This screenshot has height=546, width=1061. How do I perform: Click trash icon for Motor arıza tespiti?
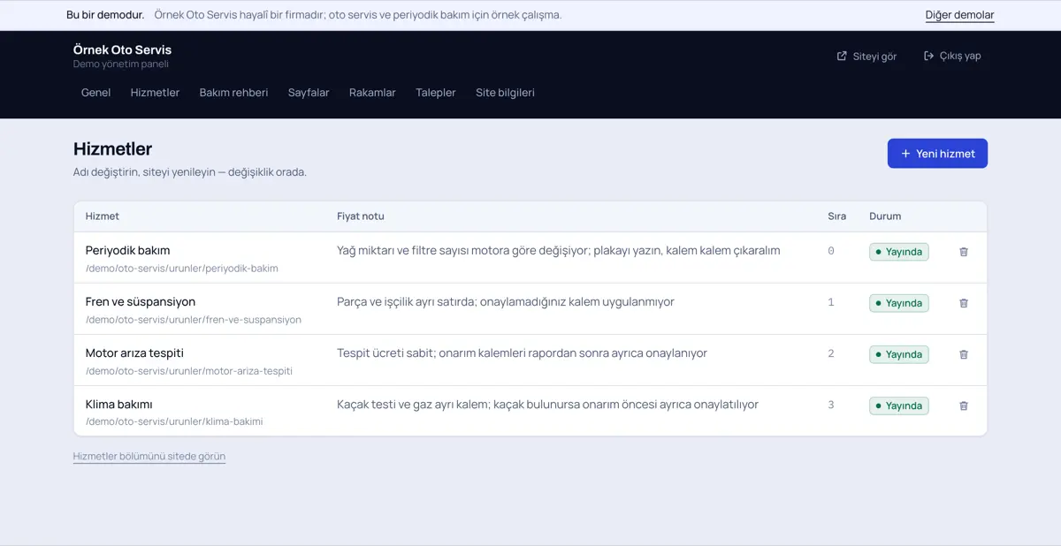pos(964,354)
